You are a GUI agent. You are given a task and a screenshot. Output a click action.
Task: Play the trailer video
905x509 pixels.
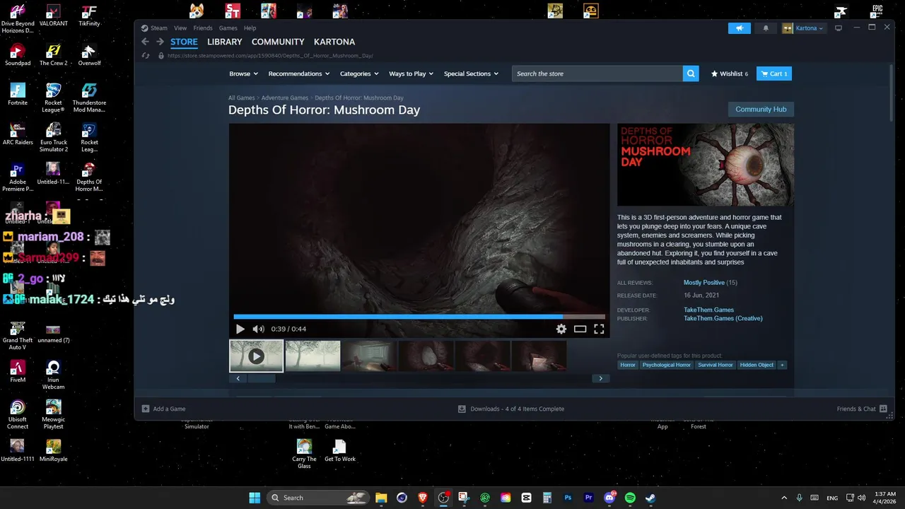240,329
